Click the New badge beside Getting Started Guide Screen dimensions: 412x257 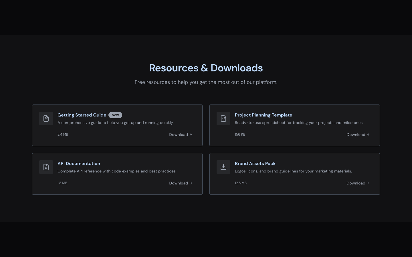tap(115, 115)
